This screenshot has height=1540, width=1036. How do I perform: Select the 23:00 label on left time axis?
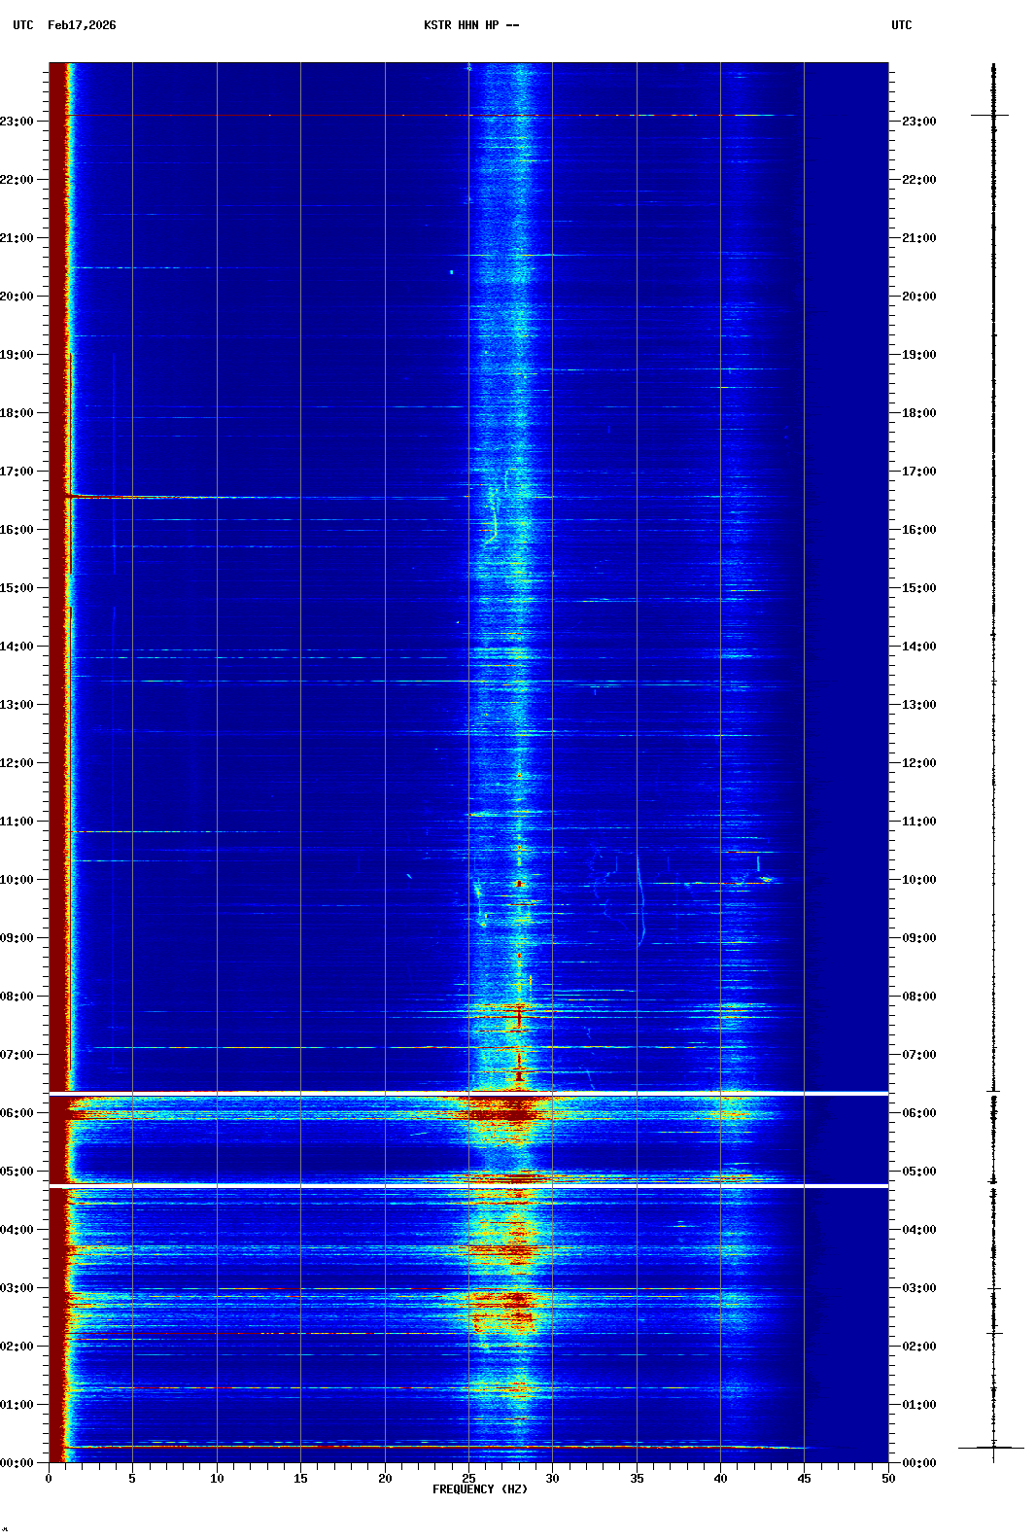click(17, 122)
